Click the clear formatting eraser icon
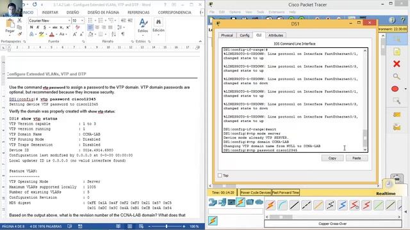Screen dimensions: 410x230 pyautogui.click(x=78, y=27)
